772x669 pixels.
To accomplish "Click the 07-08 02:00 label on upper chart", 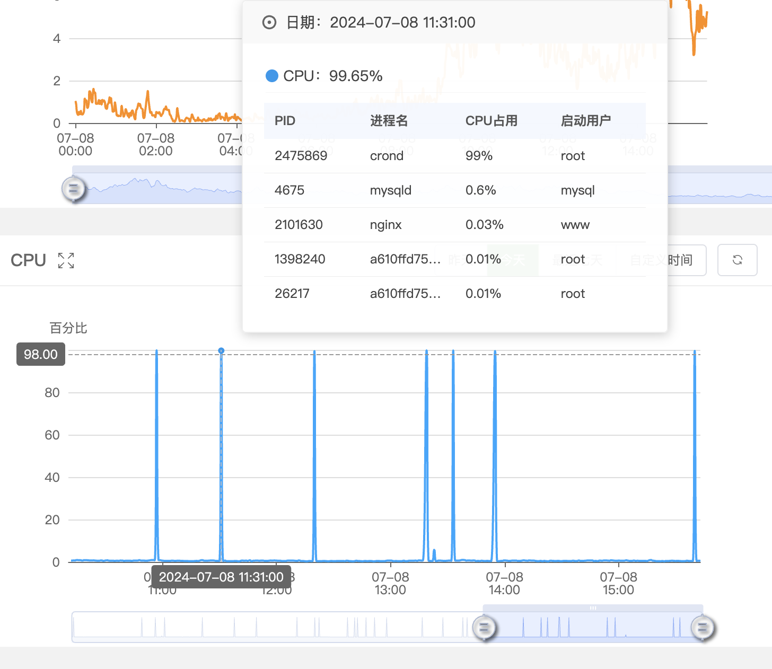I will tap(156, 144).
